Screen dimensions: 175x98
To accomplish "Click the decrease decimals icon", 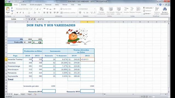I will pyautogui.click(x=94, y=13).
